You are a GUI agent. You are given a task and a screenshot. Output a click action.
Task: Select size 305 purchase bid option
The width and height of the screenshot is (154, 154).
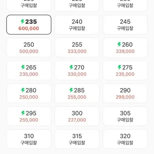coord(125,116)
